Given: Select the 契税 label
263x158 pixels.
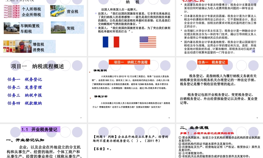Looking at the screenshot, I should [x=70, y=28].
